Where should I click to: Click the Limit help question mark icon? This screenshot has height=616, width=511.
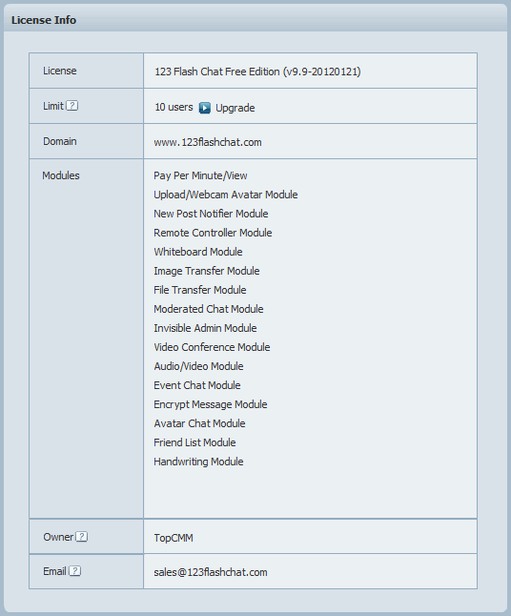coord(72,106)
